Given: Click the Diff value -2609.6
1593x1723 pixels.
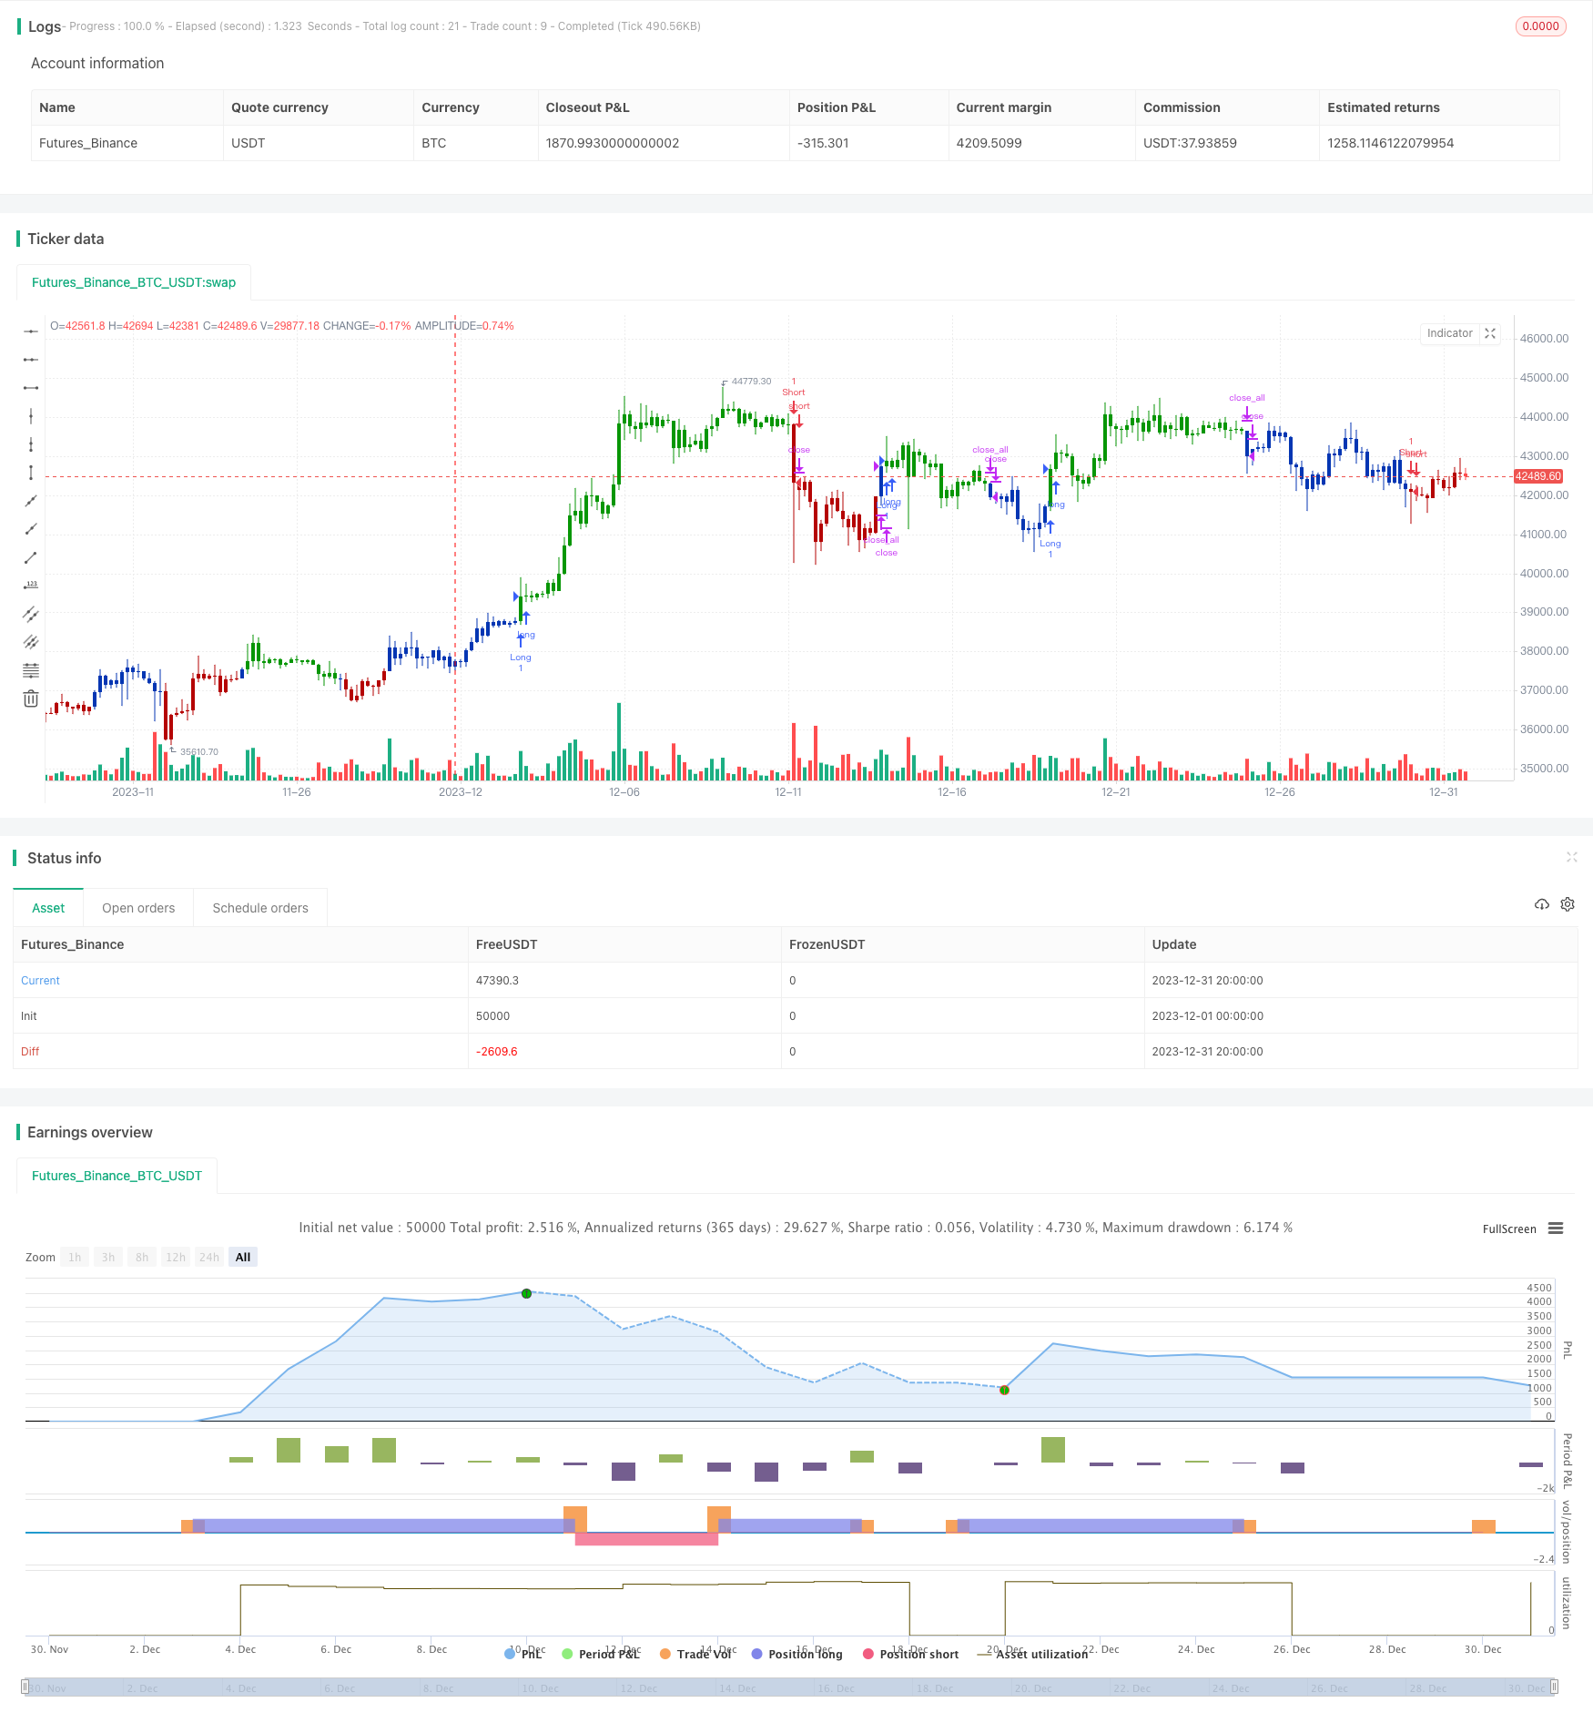Looking at the screenshot, I should [x=496, y=1052].
